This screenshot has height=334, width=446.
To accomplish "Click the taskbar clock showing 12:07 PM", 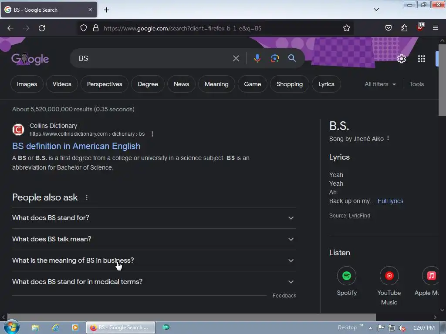I will (424, 328).
